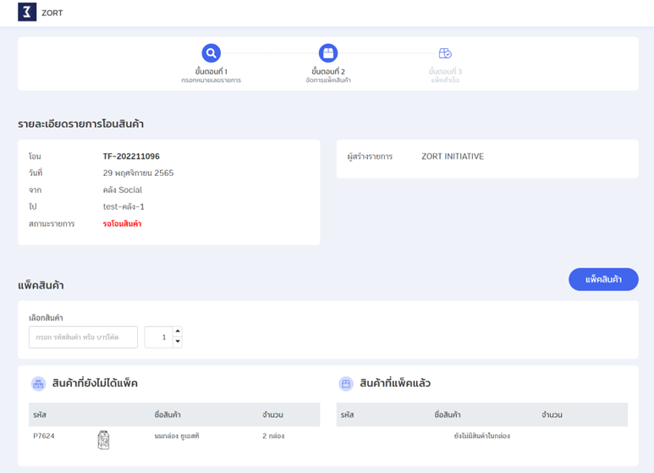The image size is (654, 473).
Task: Click the quantity number field
Action: pyautogui.click(x=158, y=337)
